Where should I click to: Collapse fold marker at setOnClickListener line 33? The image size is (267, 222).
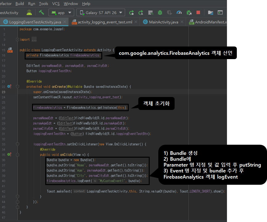point(17,144)
